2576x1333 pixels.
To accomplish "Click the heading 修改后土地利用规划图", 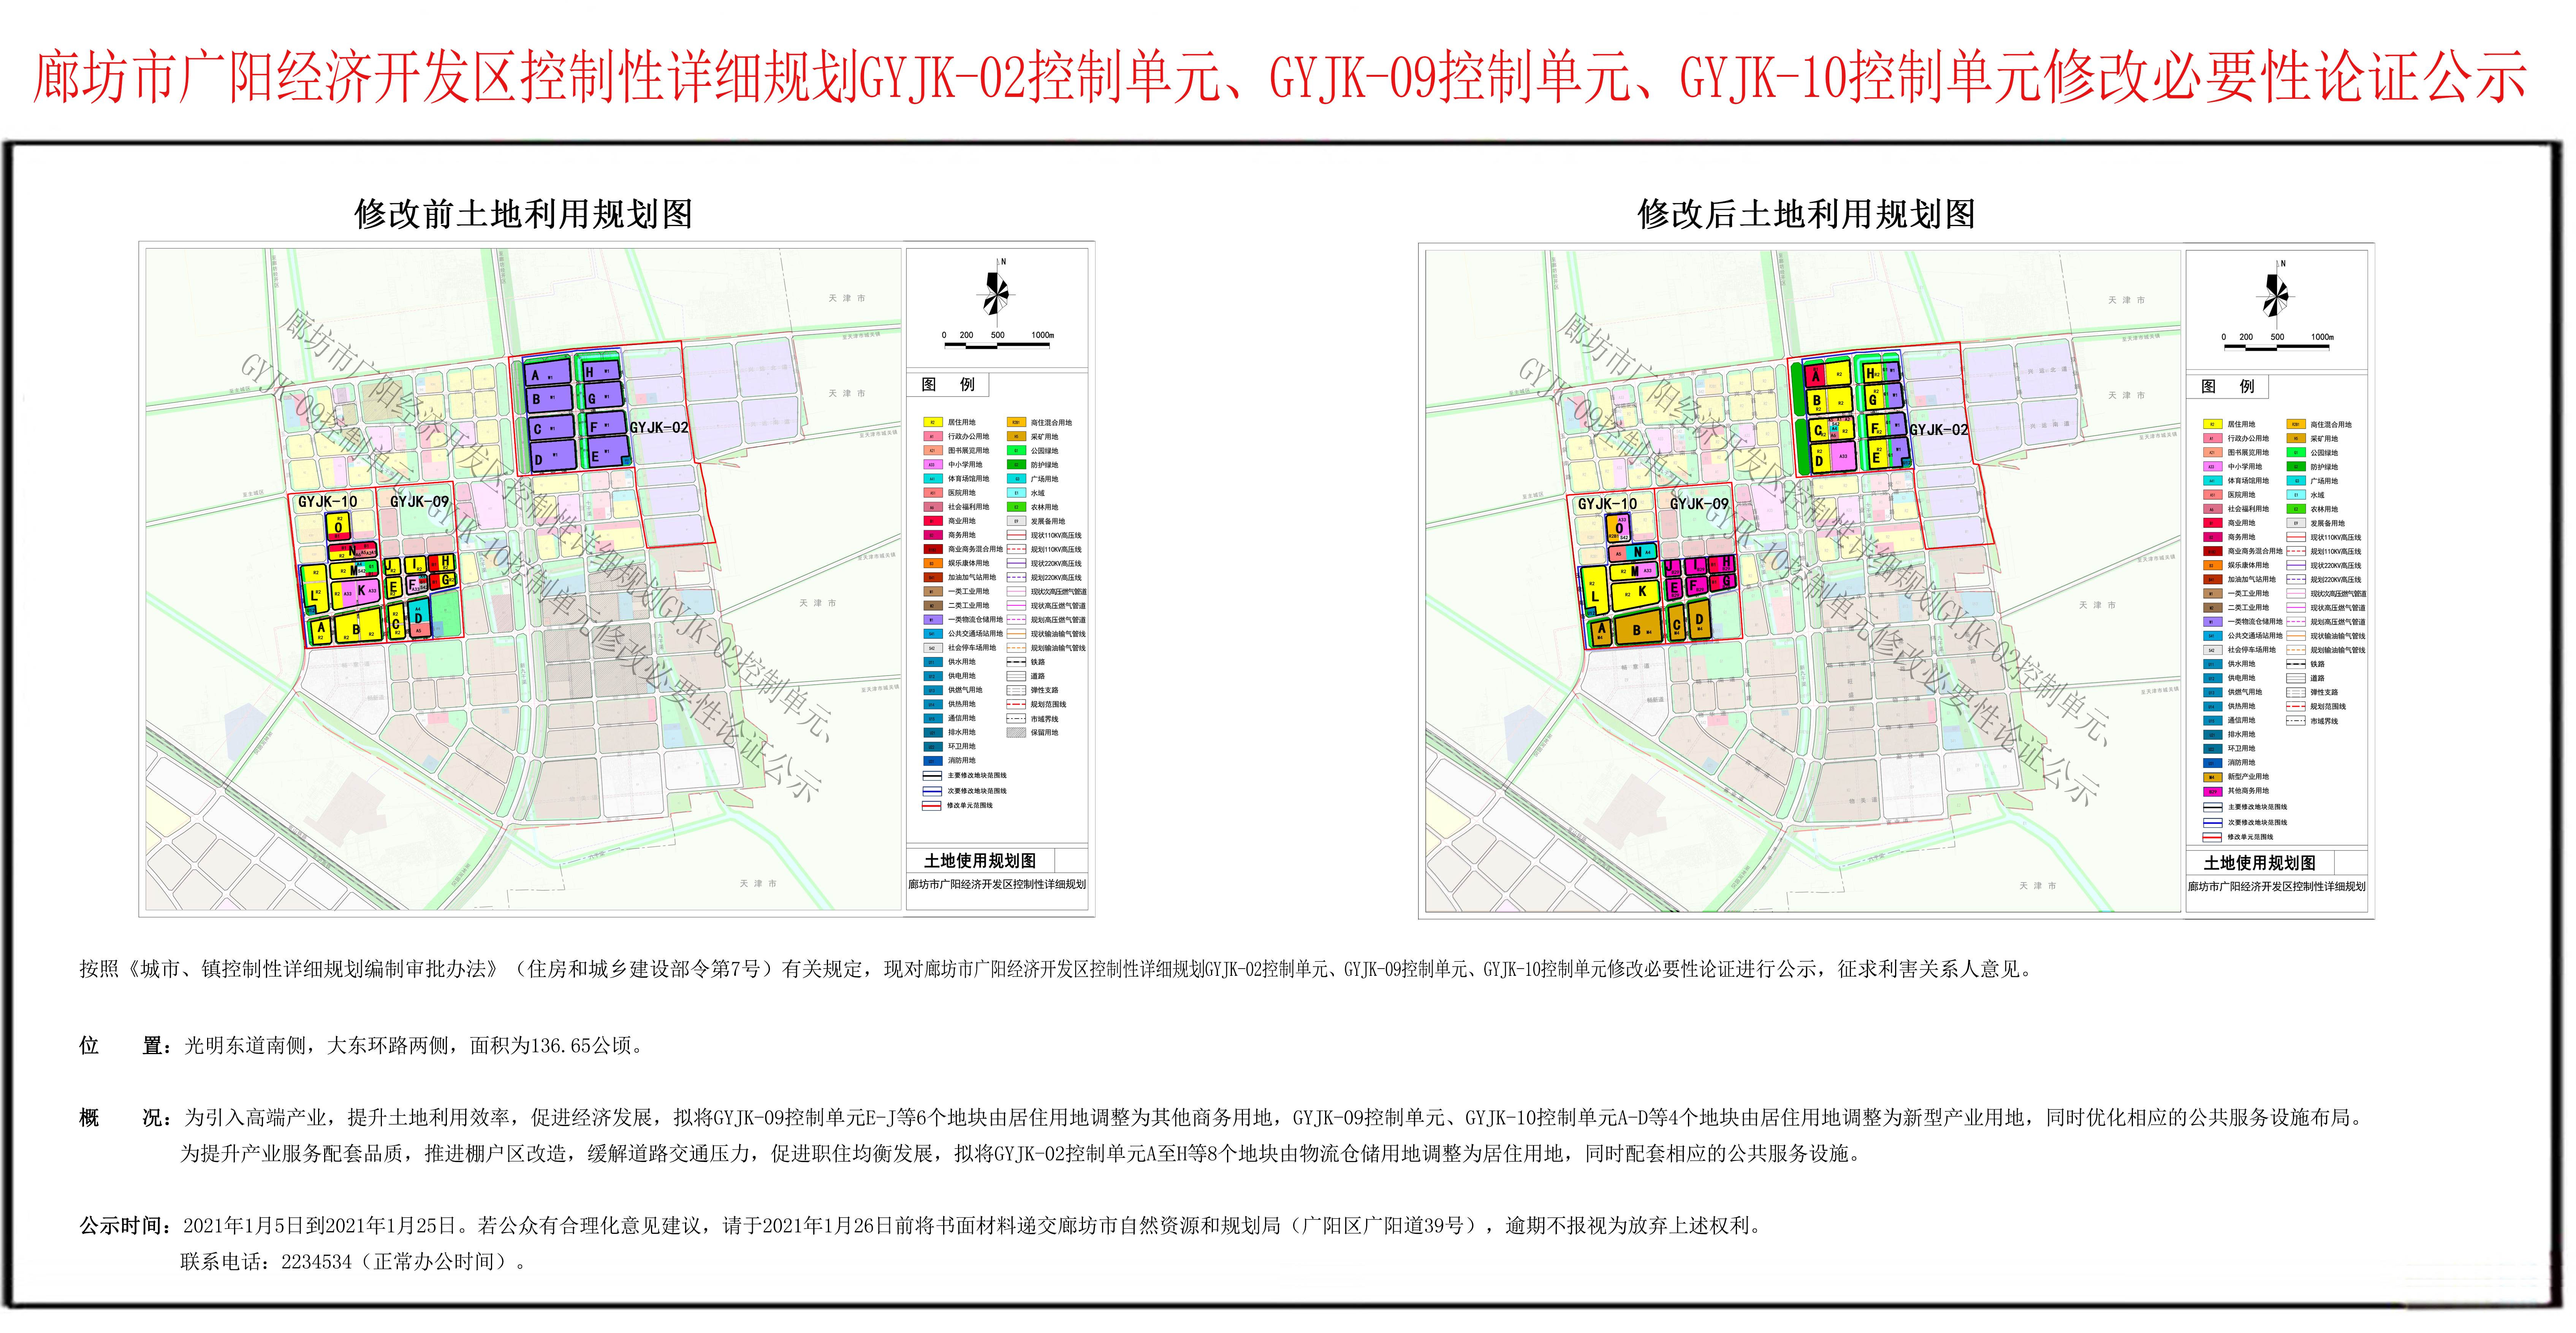I will pyautogui.click(x=1806, y=213).
